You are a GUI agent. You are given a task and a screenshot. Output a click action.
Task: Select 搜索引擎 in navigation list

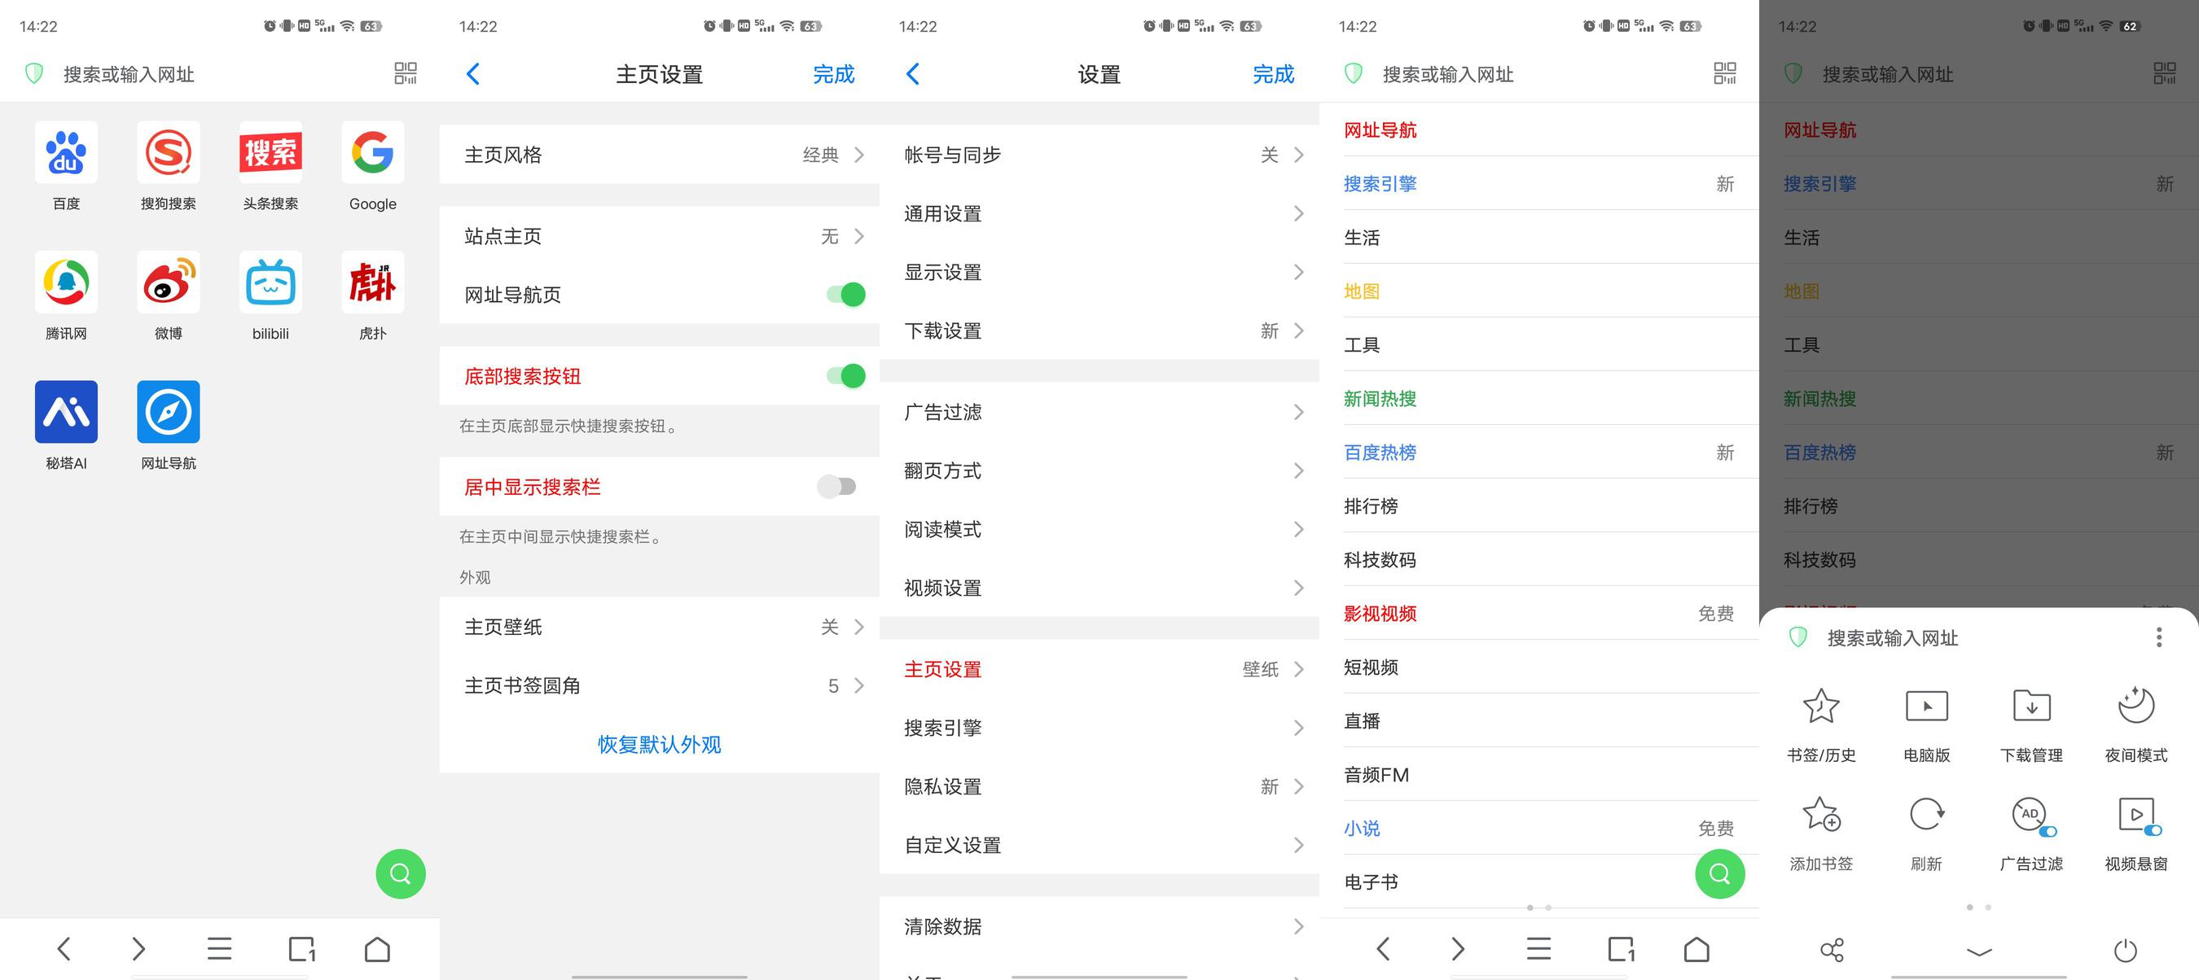(x=1380, y=183)
